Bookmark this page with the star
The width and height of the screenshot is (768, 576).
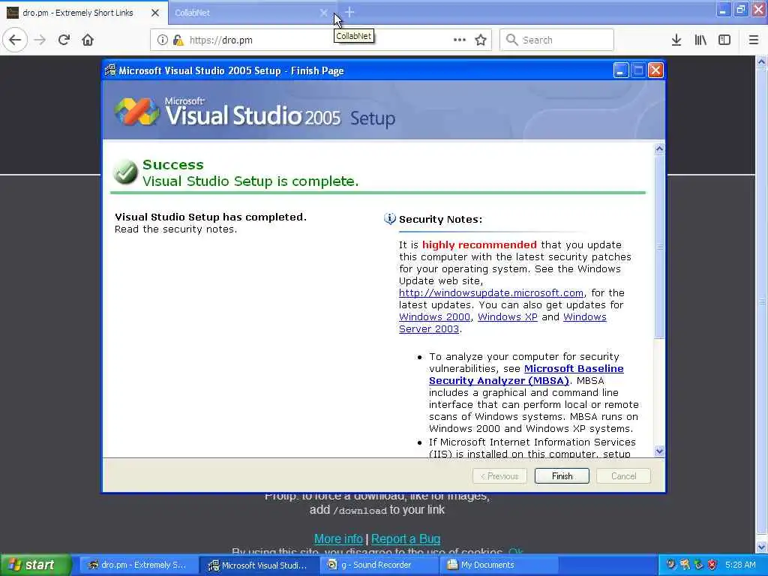[481, 40]
